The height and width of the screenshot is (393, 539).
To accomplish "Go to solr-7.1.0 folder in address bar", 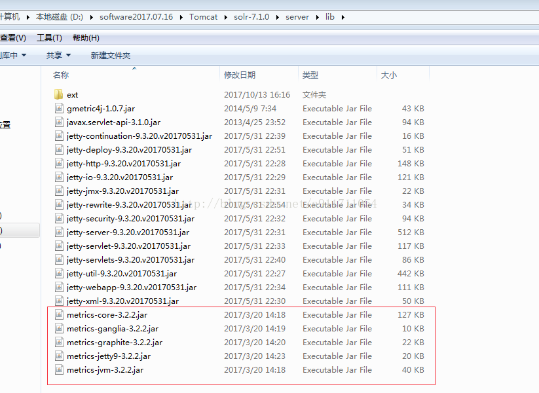I will coord(251,17).
